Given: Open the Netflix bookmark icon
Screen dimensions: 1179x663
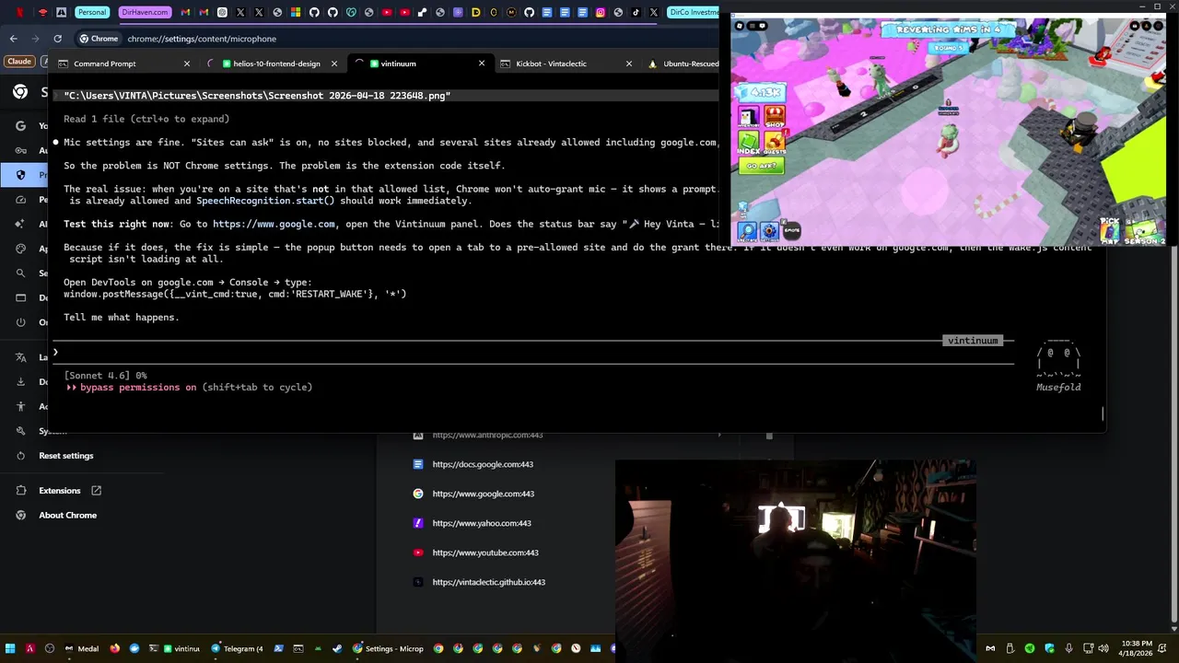Looking at the screenshot, I should tap(20, 12).
